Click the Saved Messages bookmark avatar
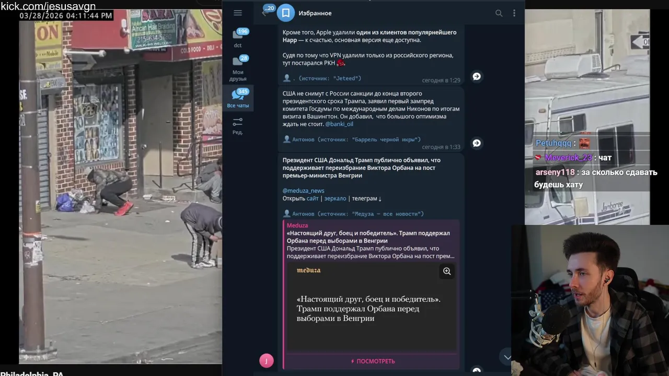Viewport: 669px width, 376px height. coord(286,13)
